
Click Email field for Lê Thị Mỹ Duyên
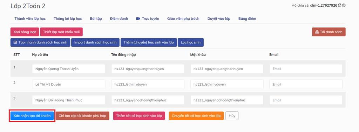pyautogui.click(x=306, y=84)
